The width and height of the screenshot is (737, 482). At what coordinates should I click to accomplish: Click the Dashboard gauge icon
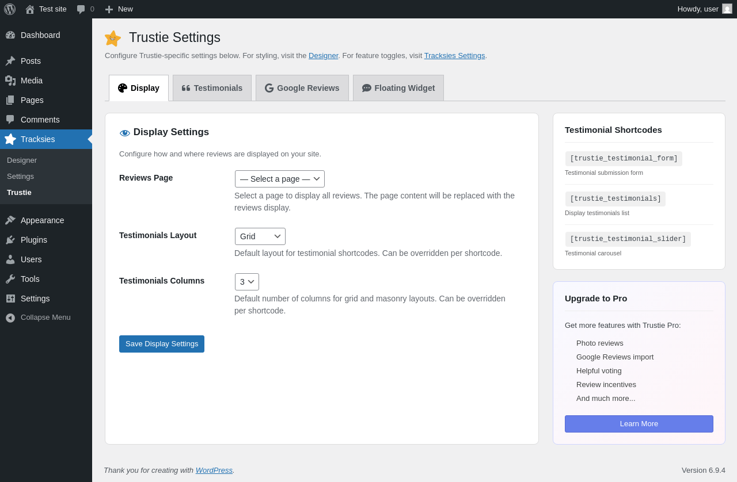10,35
